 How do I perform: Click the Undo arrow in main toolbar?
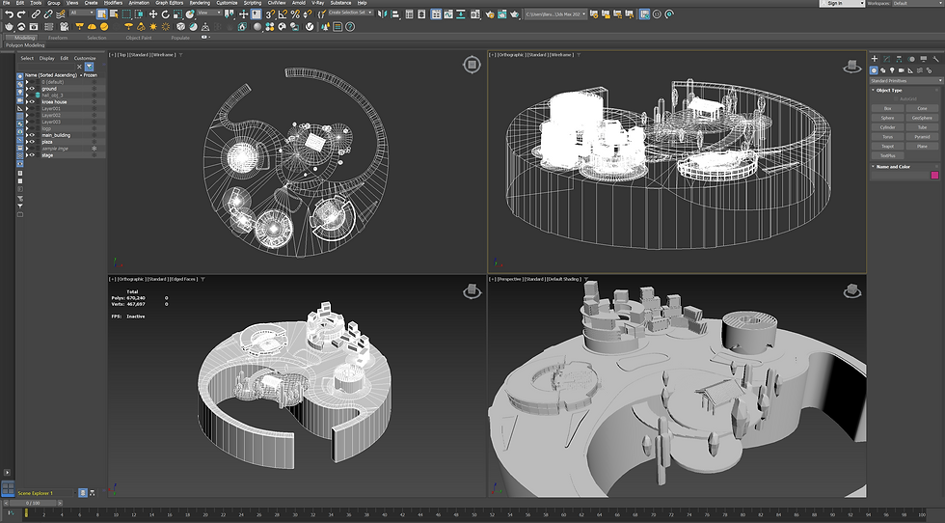10,14
